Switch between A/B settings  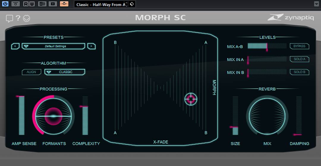[x=43, y=4]
